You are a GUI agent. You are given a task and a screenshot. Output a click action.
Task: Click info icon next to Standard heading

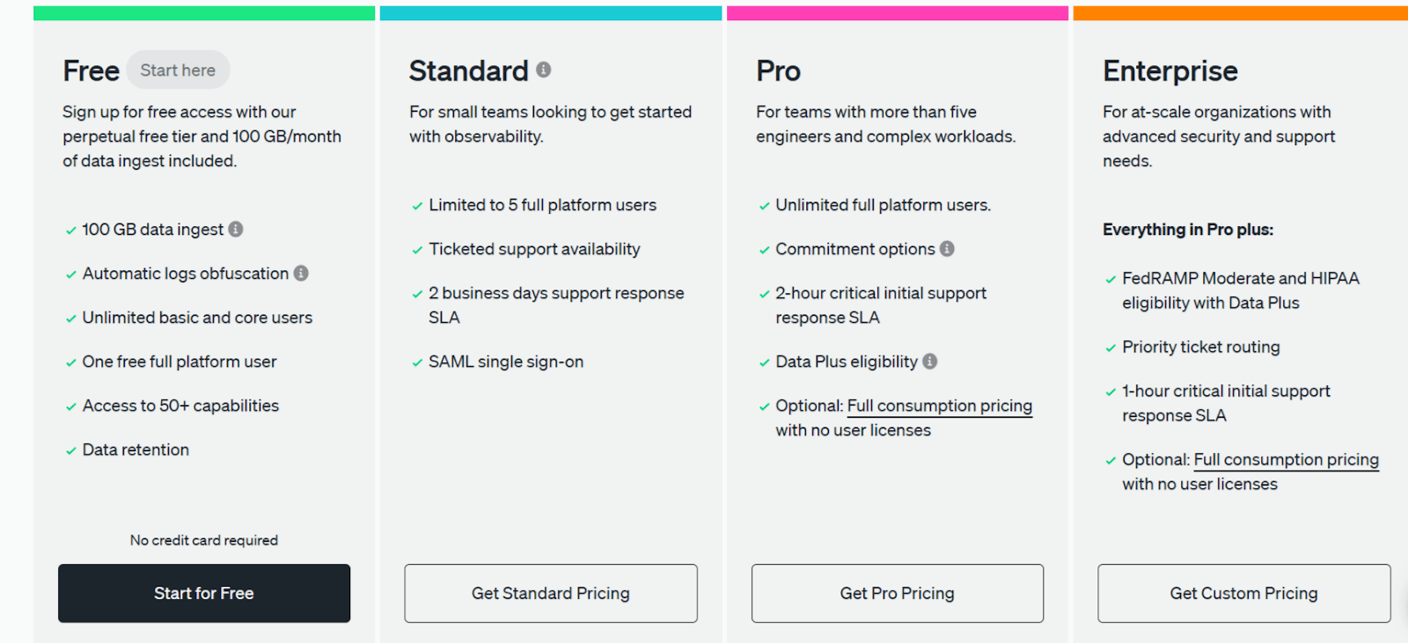544,69
